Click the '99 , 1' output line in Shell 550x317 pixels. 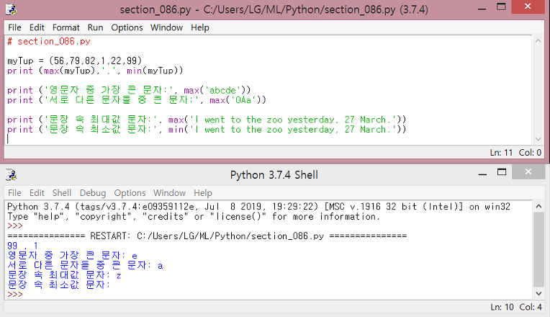tap(22, 246)
